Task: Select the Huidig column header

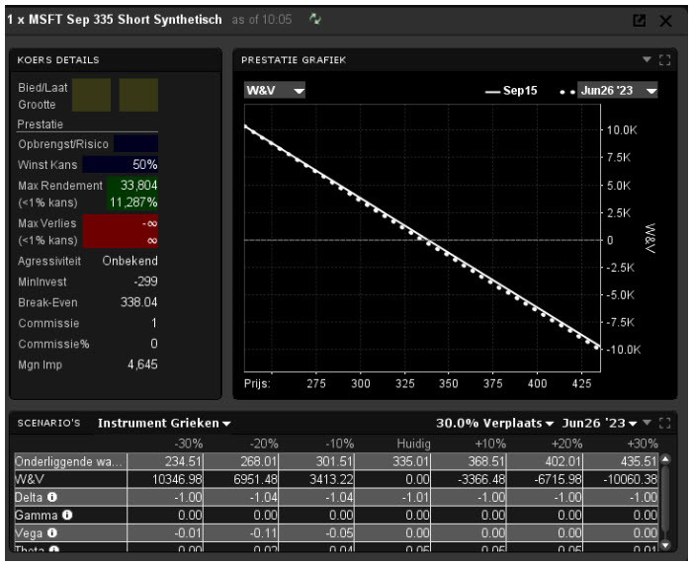Action: click(x=413, y=443)
